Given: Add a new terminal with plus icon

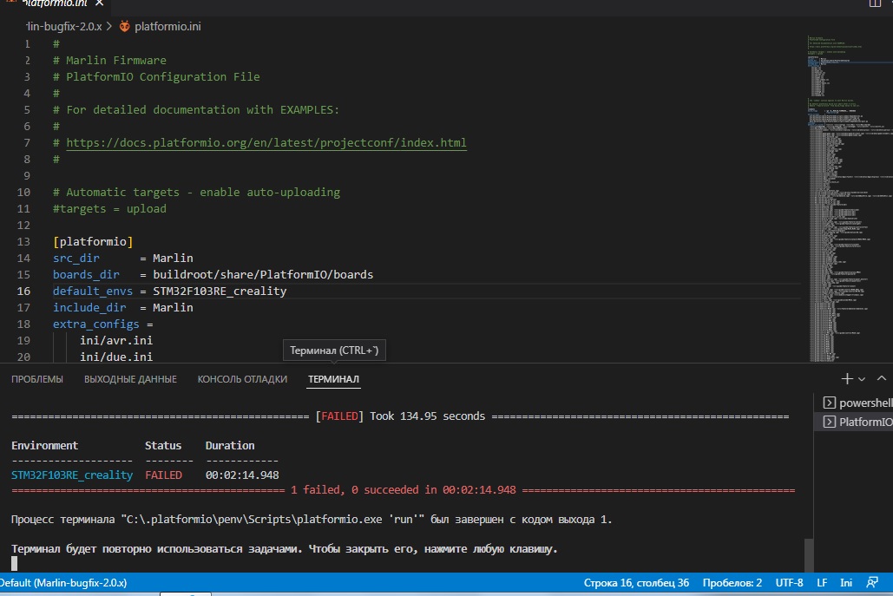Looking at the screenshot, I should pyautogui.click(x=847, y=379).
